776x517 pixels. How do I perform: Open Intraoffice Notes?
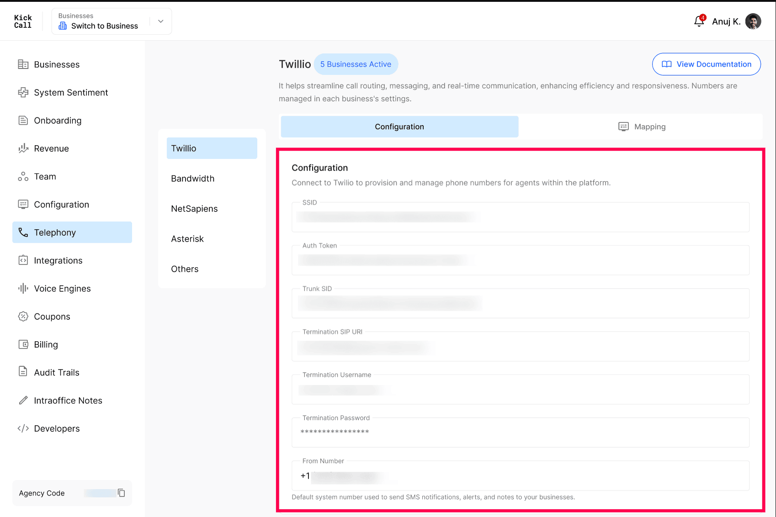point(72,401)
